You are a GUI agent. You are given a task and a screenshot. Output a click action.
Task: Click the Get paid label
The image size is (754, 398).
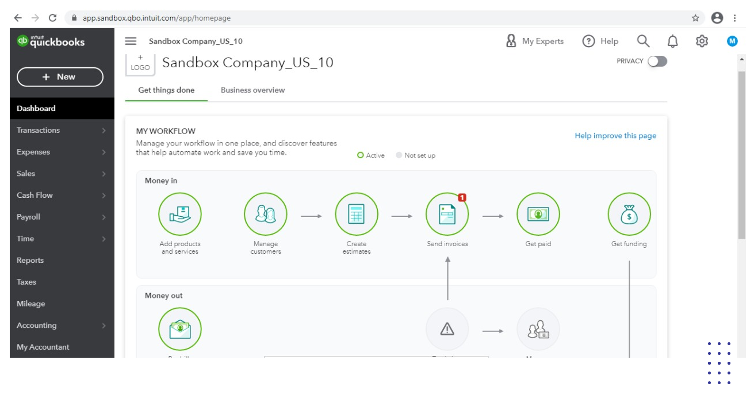pyautogui.click(x=538, y=244)
